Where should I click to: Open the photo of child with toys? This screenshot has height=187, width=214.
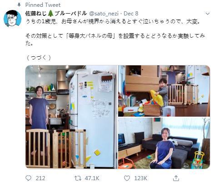click(164, 91)
